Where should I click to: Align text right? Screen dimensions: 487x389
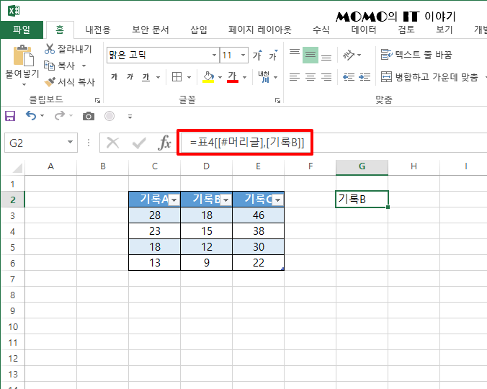coord(326,76)
